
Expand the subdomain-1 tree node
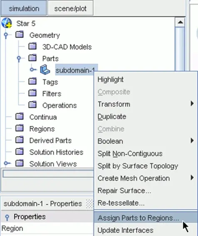pyautogui.click(x=33, y=70)
